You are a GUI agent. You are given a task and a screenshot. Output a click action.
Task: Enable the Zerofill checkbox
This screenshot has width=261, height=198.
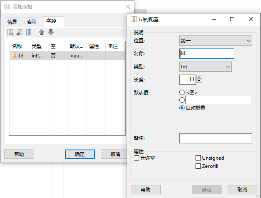[198, 166]
